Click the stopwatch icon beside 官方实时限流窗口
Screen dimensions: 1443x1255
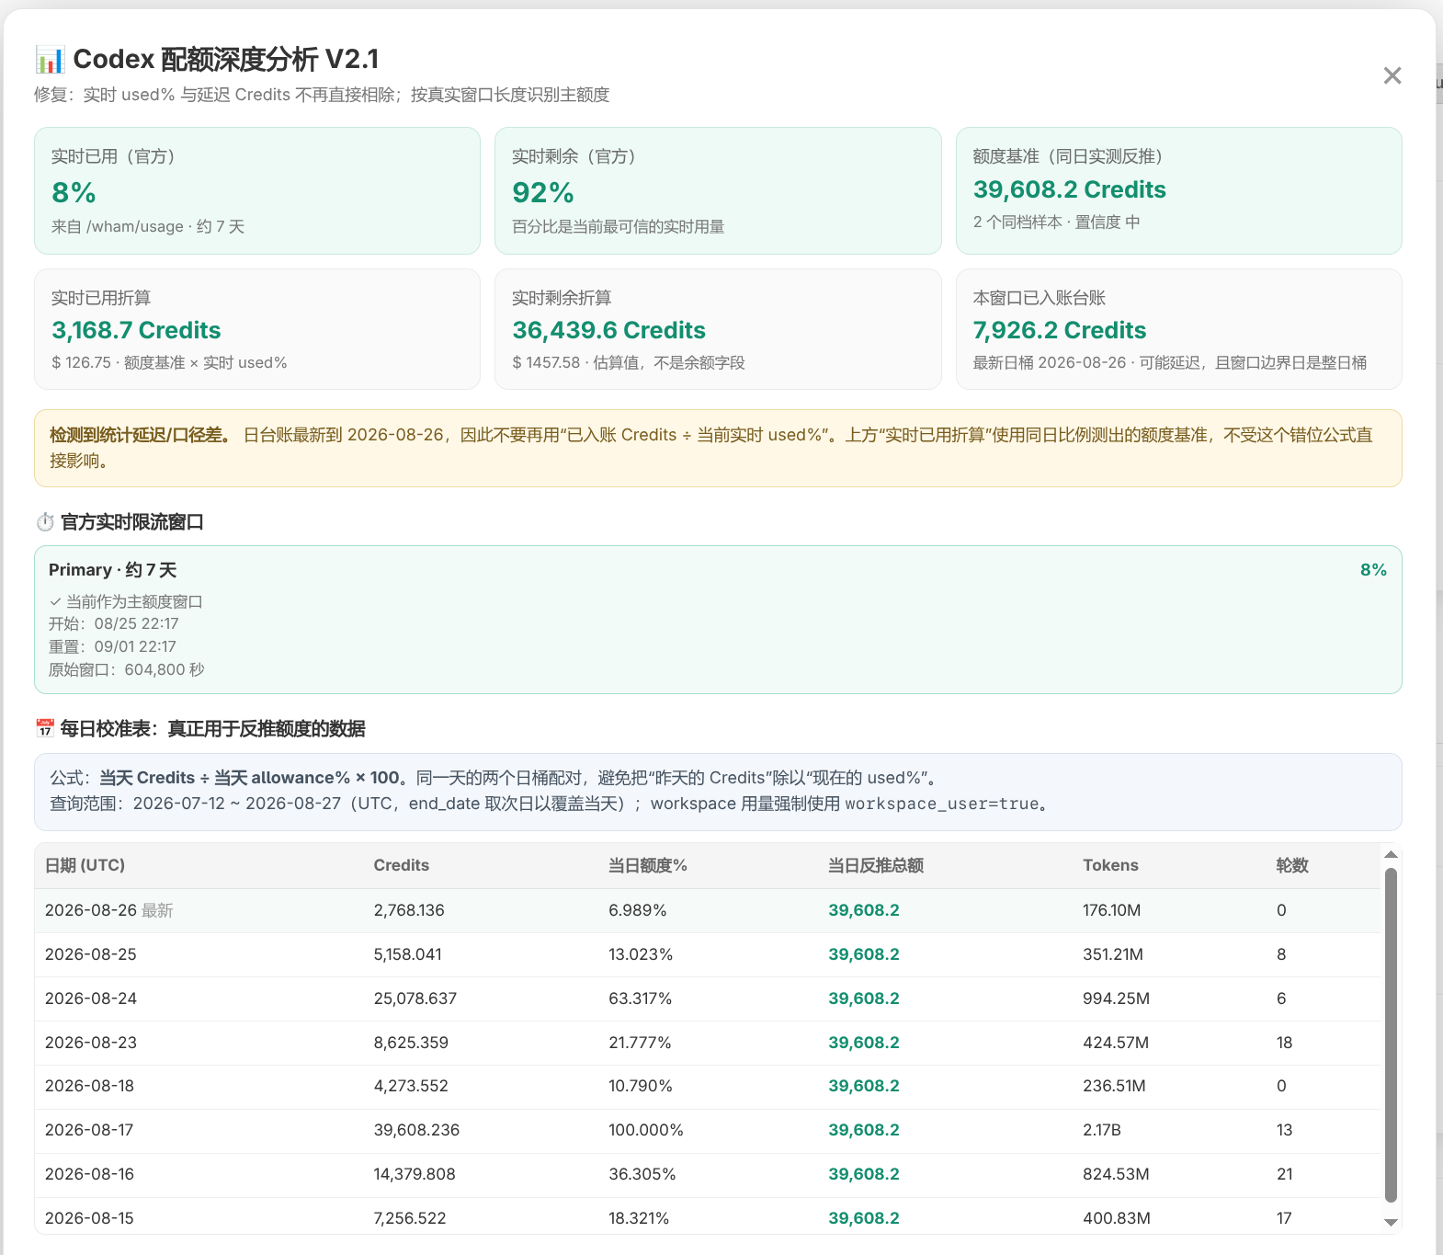pos(45,522)
